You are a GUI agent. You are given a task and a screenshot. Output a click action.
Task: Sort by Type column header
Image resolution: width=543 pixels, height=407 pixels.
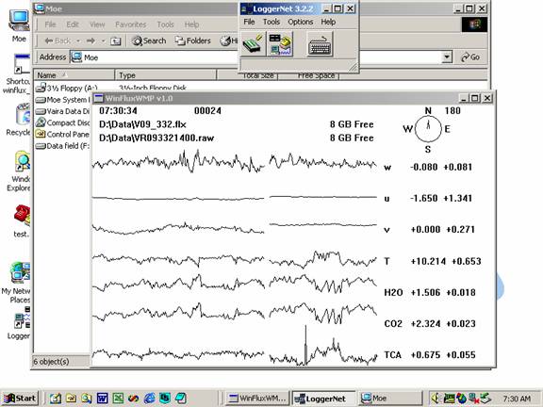pyautogui.click(x=165, y=75)
